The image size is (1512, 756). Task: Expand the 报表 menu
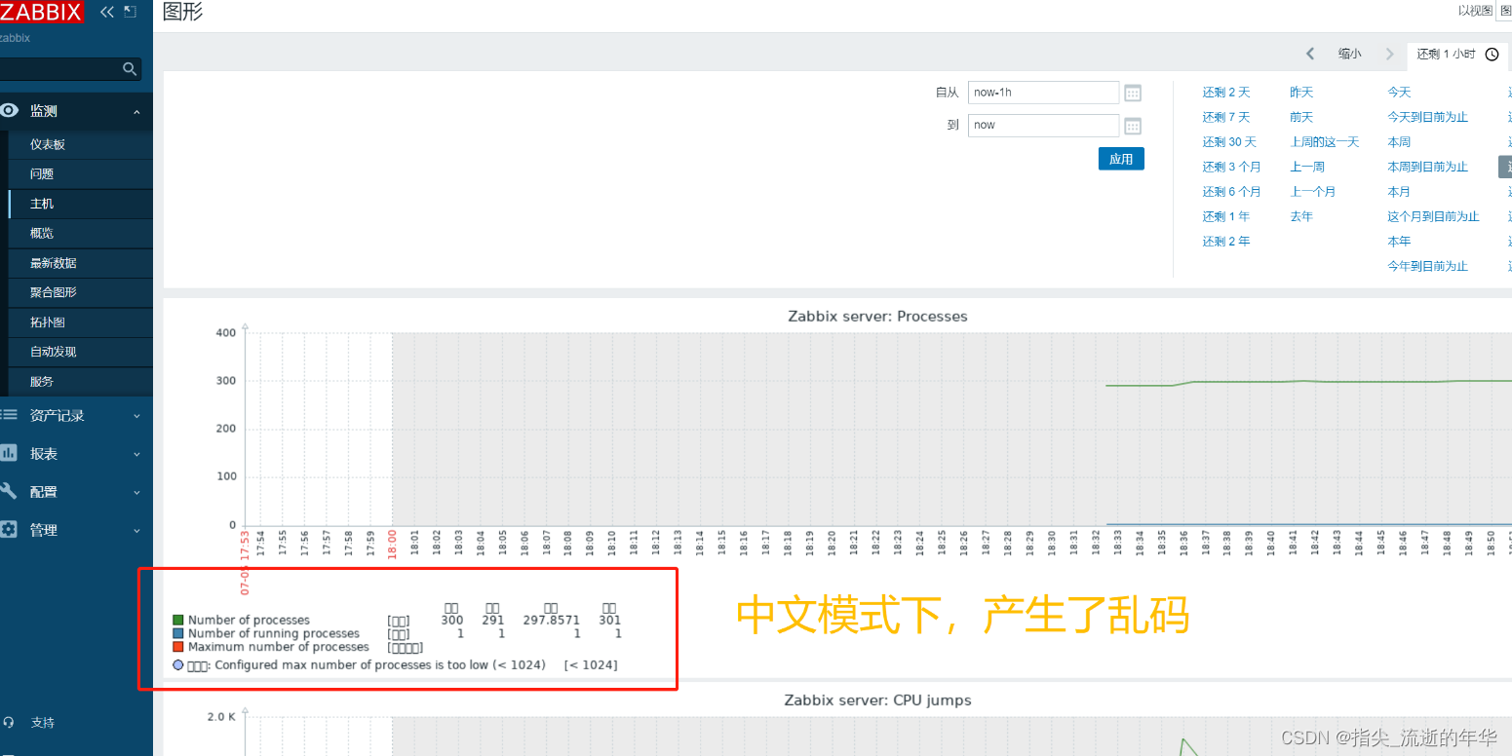(x=136, y=454)
